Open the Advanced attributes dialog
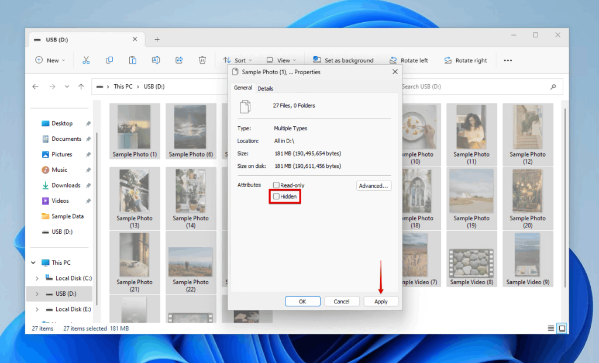599x363 pixels. click(x=374, y=185)
